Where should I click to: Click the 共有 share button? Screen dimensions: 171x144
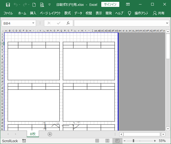click(159, 13)
